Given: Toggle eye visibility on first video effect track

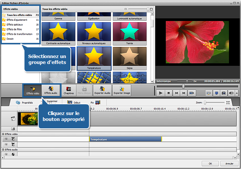Looking at the screenshot, I should tap(6, 139).
